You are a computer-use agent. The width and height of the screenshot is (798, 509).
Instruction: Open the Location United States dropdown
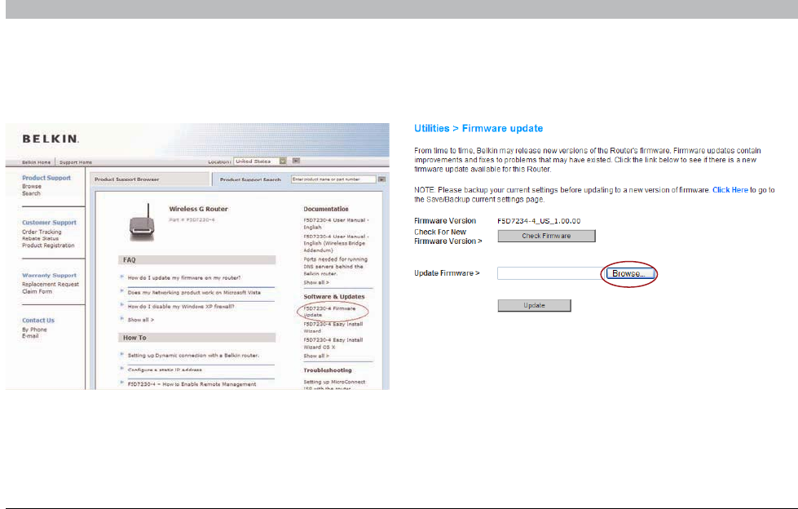point(260,161)
